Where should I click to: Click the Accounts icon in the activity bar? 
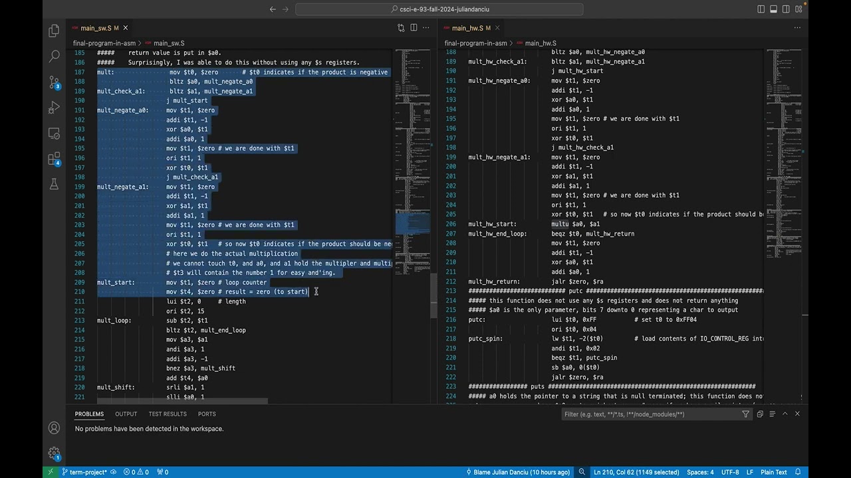tap(55, 428)
